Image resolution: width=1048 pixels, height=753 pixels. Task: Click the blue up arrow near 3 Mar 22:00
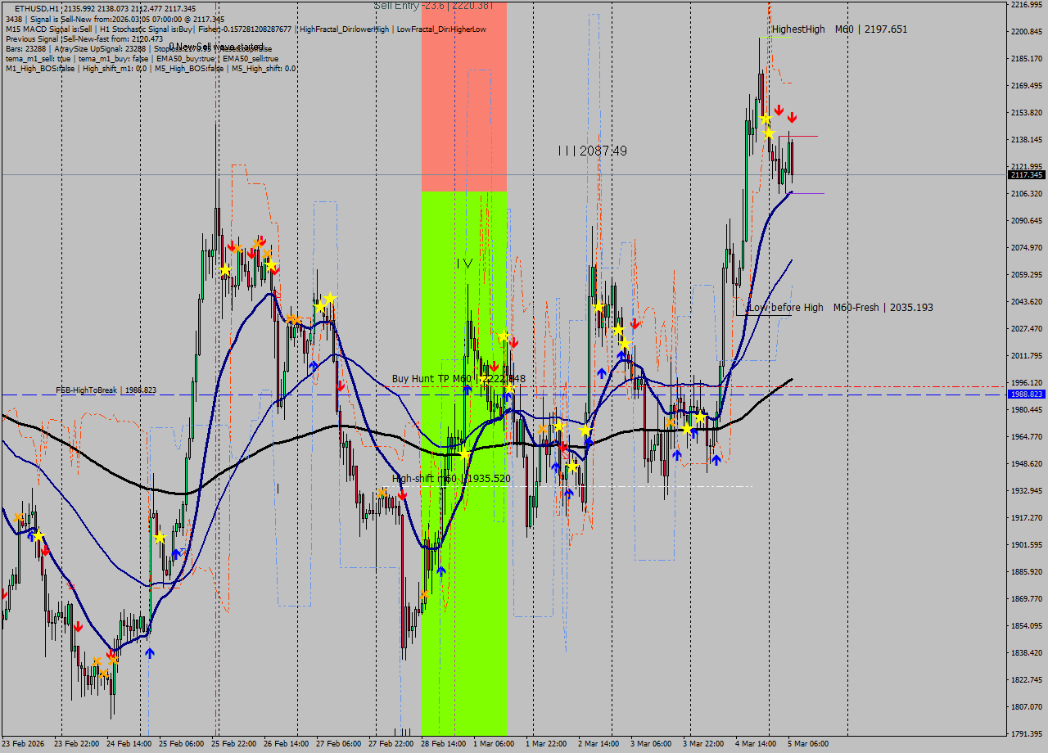click(717, 459)
